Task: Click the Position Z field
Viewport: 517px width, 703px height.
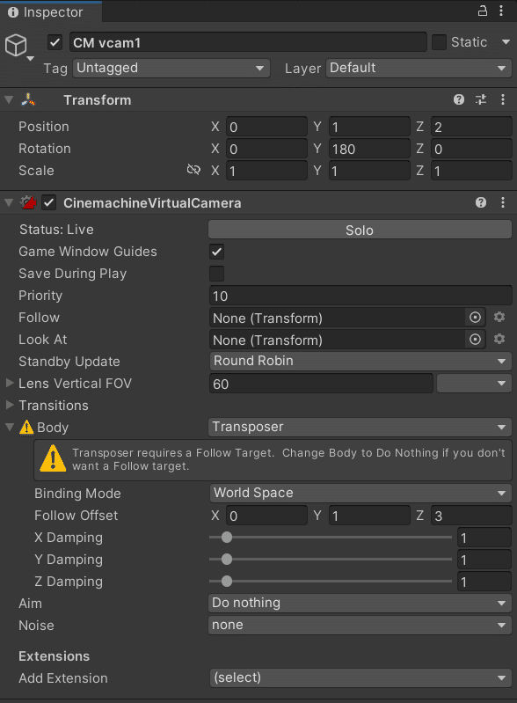Action: [471, 127]
